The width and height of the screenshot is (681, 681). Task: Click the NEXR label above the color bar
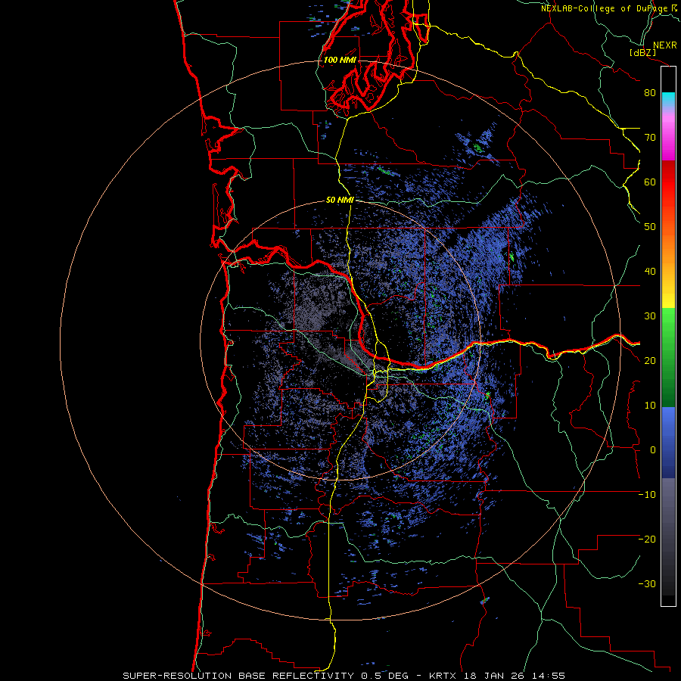click(x=665, y=45)
